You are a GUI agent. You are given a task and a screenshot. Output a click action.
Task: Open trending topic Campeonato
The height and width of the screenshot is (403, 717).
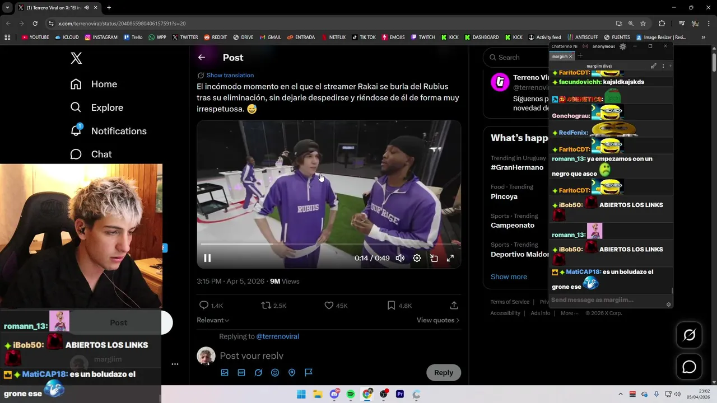513,225
